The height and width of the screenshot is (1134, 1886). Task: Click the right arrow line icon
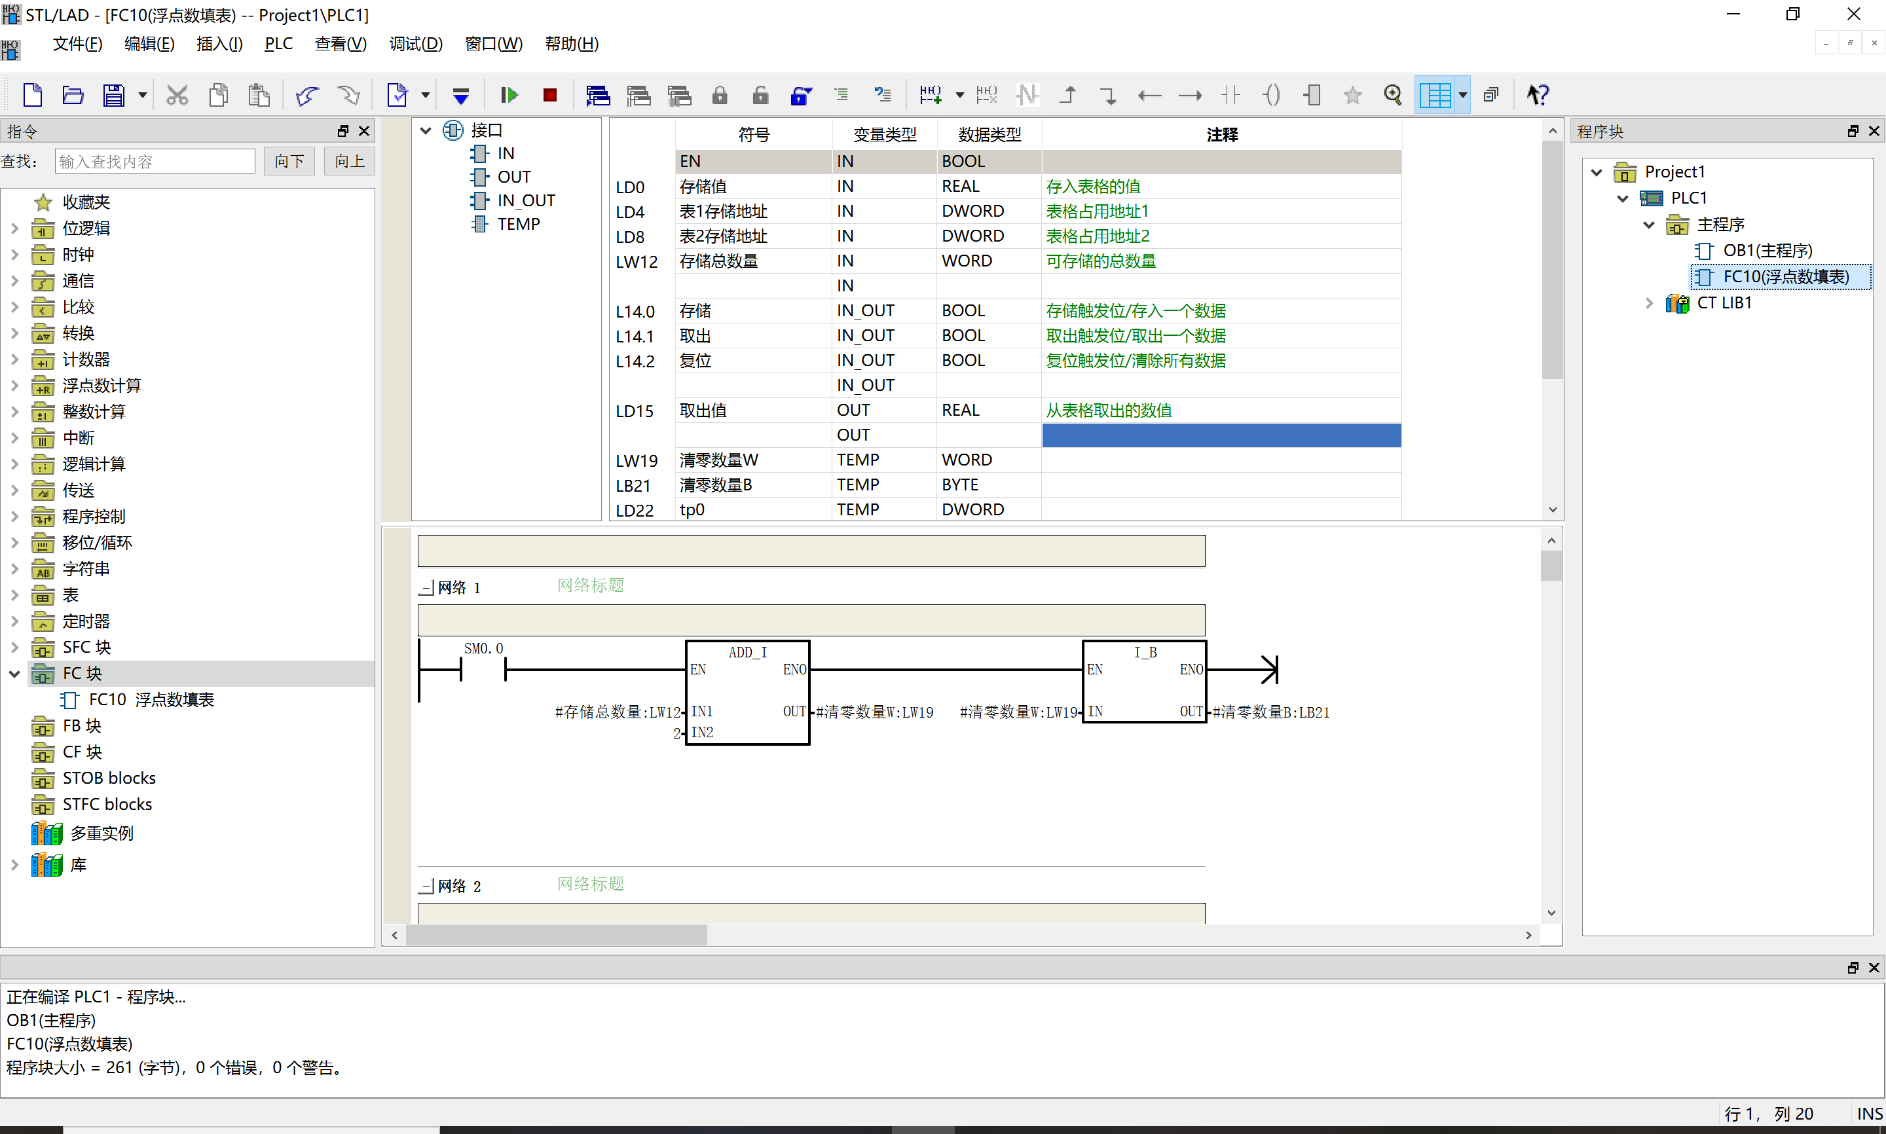coord(1190,95)
